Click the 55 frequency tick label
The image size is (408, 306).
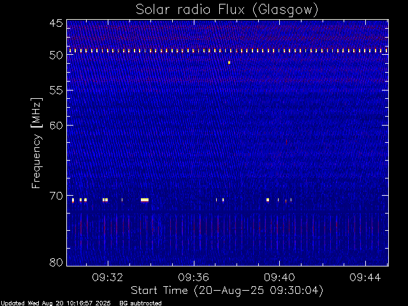tap(56, 91)
